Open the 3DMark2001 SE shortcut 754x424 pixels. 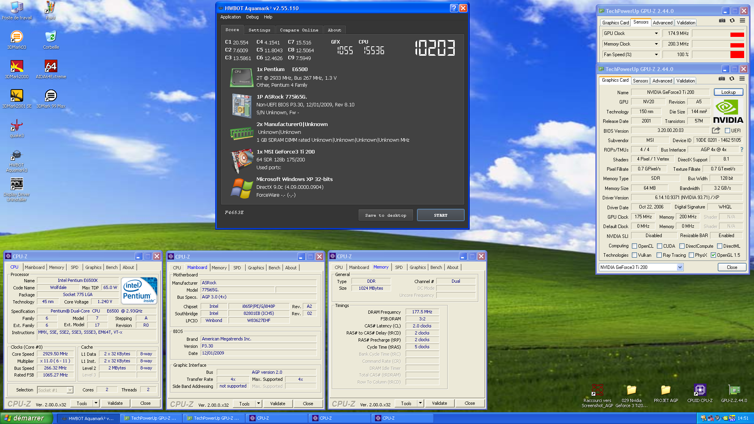tap(16, 99)
